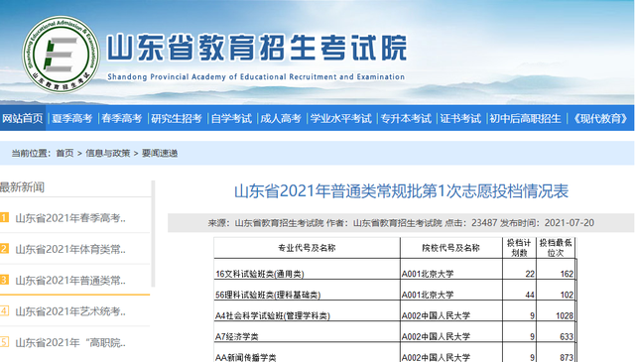Screen dimensions: 635x362
Task: Open 学业水平考试 menu item
Action: coord(340,118)
